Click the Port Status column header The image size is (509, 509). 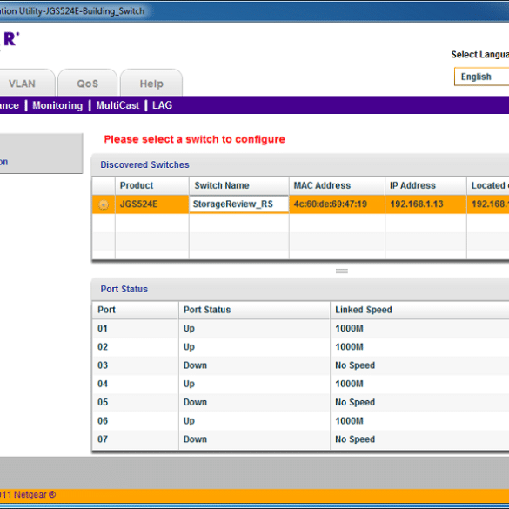[x=254, y=310]
